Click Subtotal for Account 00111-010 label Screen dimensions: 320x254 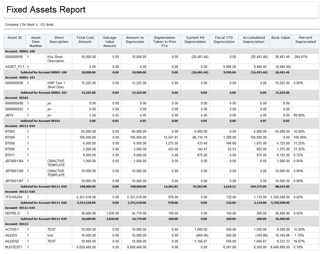coord(43,187)
